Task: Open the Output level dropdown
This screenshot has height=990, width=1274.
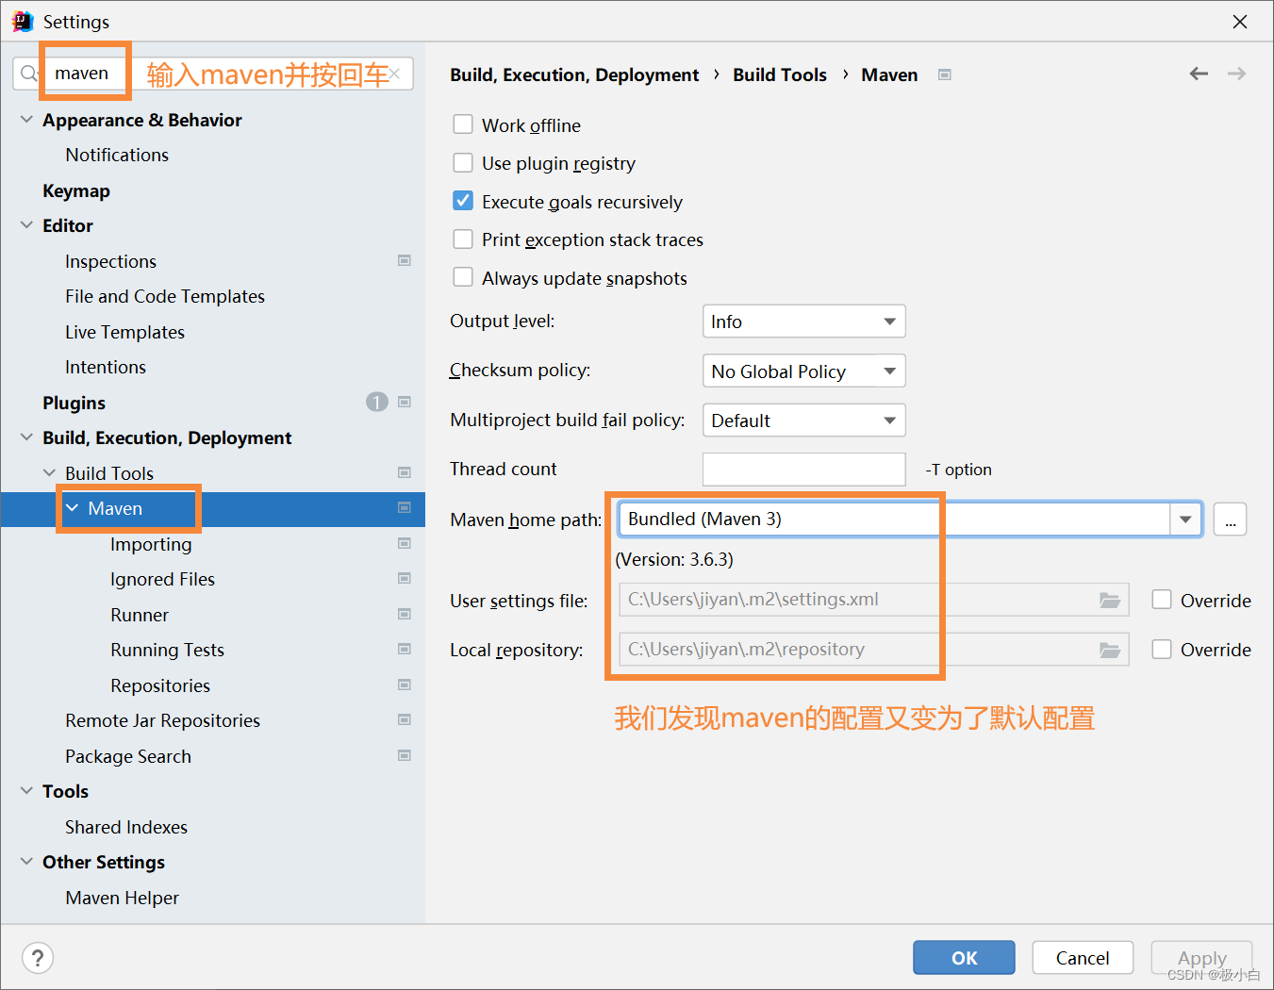Action: tap(804, 322)
